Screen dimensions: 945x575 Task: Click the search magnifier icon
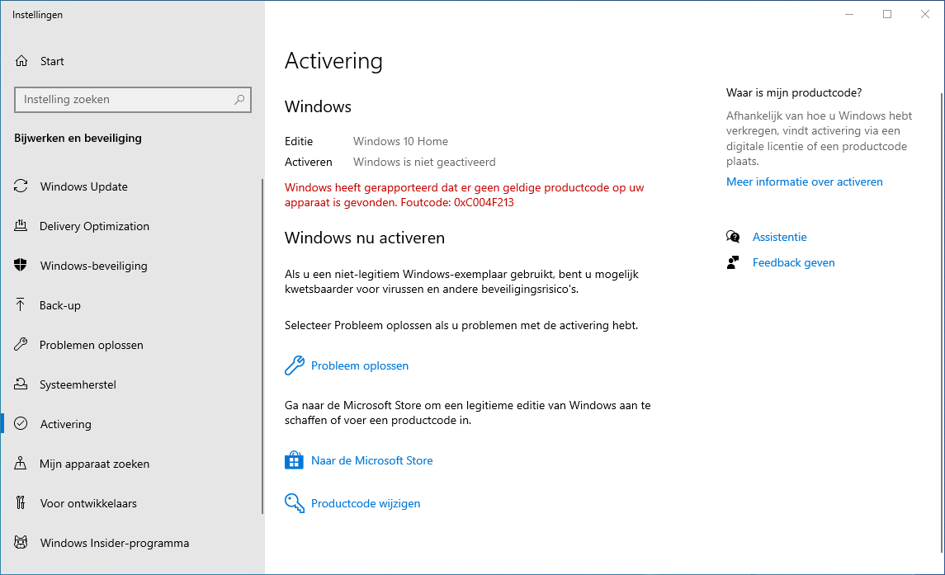pos(239,100)
